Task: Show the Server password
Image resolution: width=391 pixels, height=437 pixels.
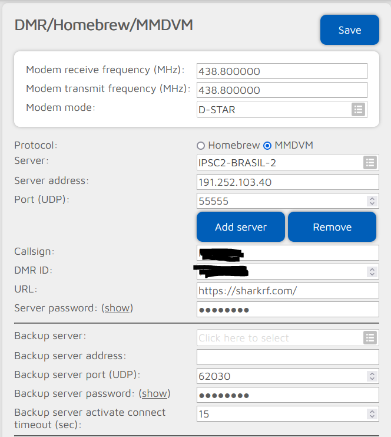Action: pyautogui.click(x=117, y=308)
